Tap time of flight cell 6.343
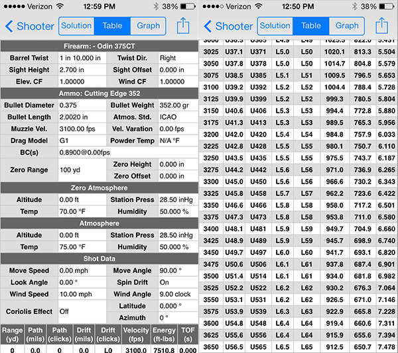Image resolution: width=398 pixels, height=353 pixels. click(386, 181)
